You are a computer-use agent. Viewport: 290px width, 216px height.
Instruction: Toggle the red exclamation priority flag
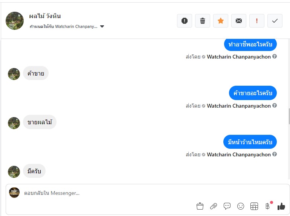coord(257,21)
